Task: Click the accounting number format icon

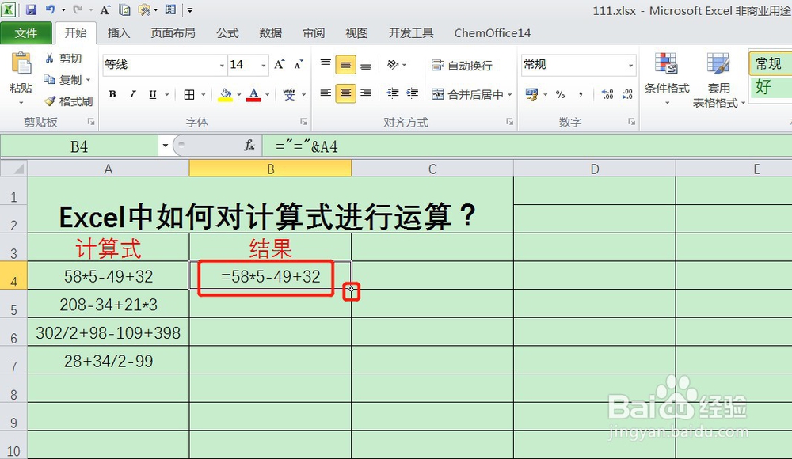Action: (x=532, y=94)
